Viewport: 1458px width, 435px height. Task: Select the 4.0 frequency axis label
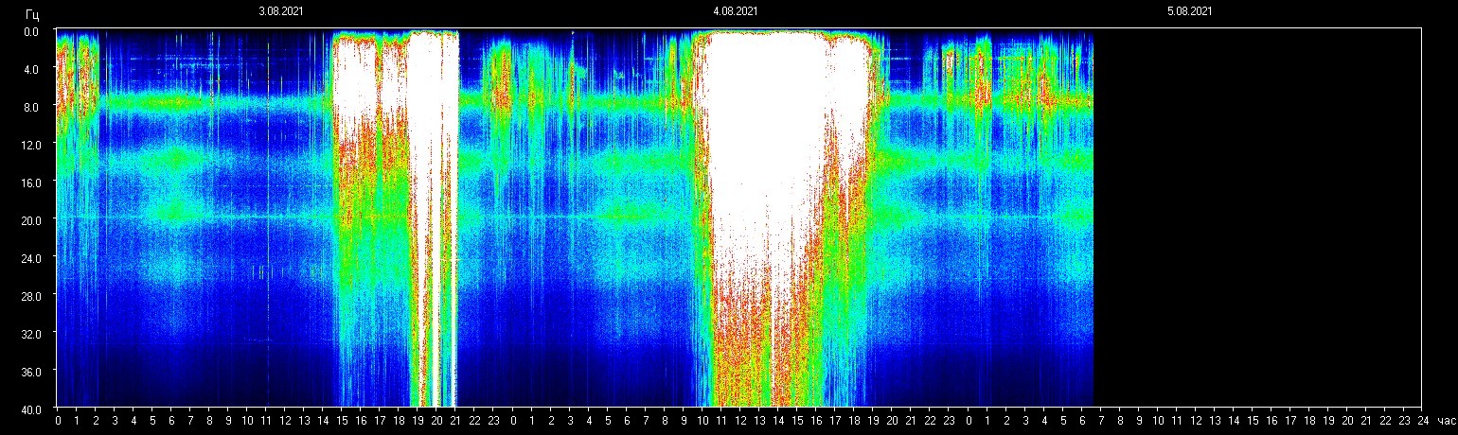click(31, 69)
